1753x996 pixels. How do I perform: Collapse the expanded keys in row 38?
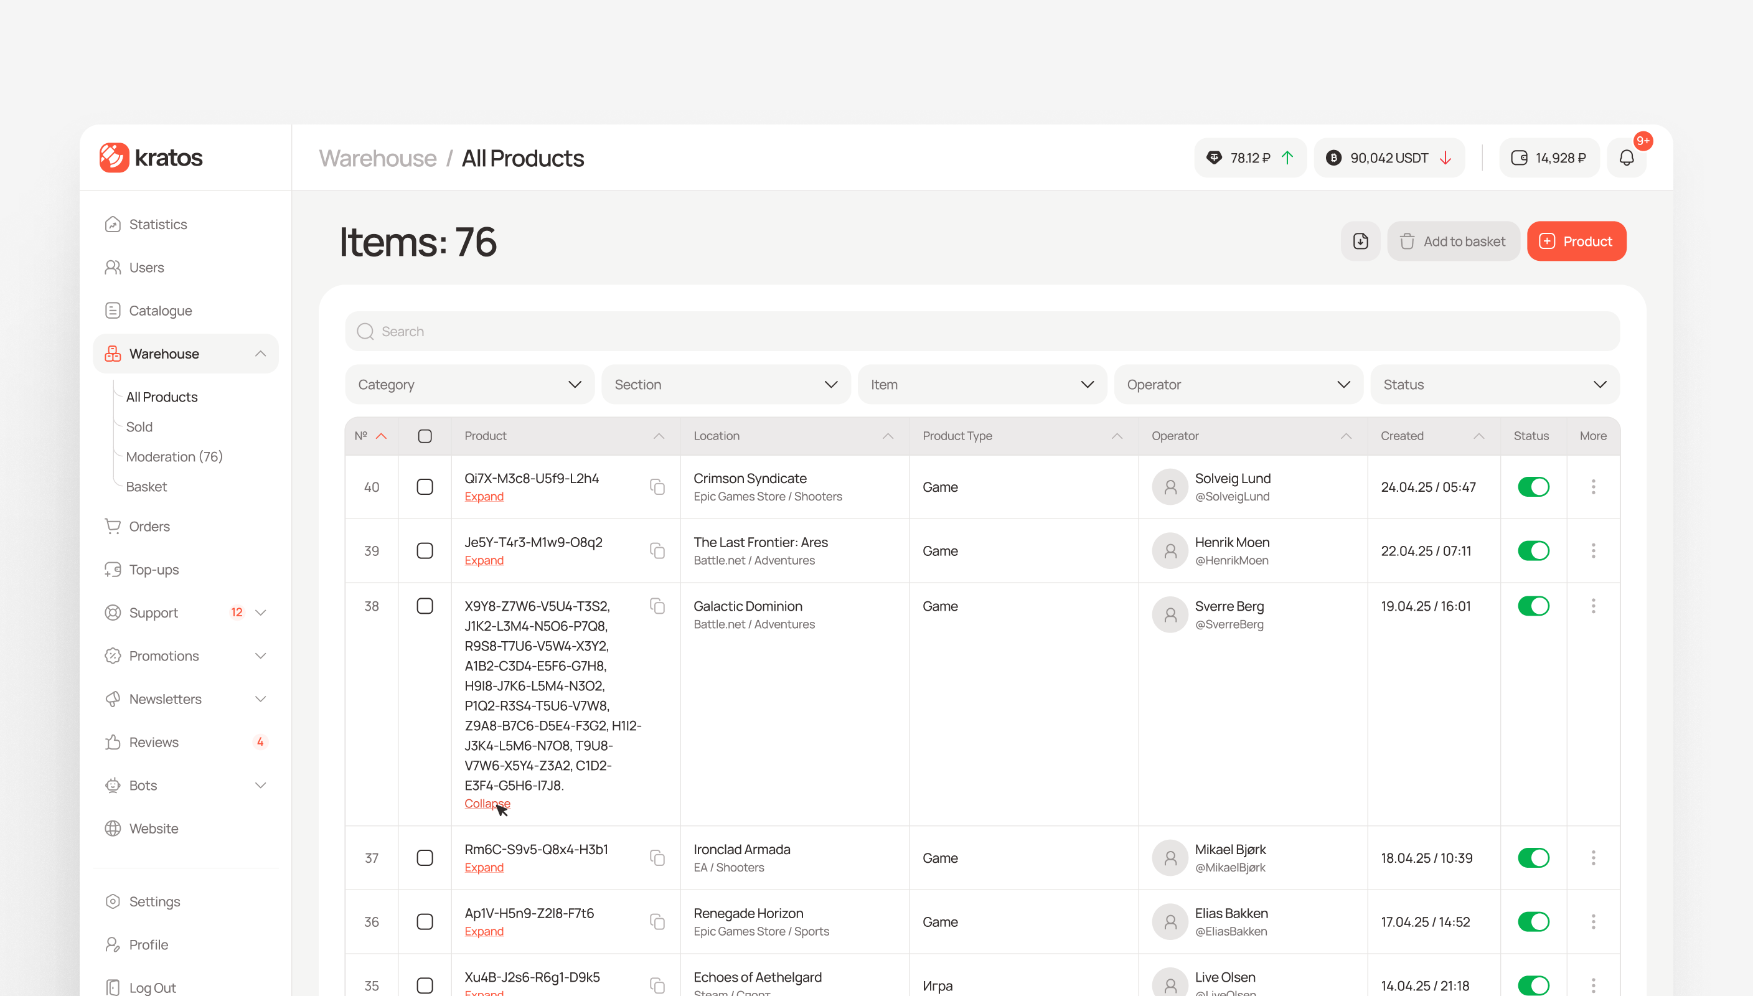(487, 803)
